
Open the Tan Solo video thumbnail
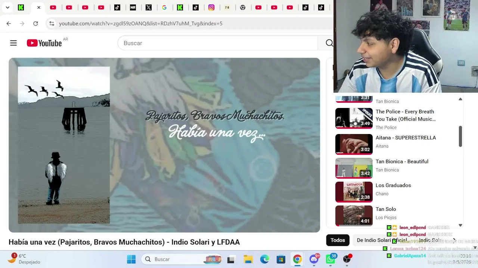coord(354,216)
